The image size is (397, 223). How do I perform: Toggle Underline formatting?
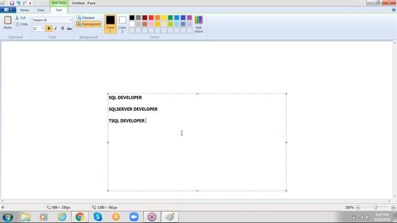[x=63, y=28]
